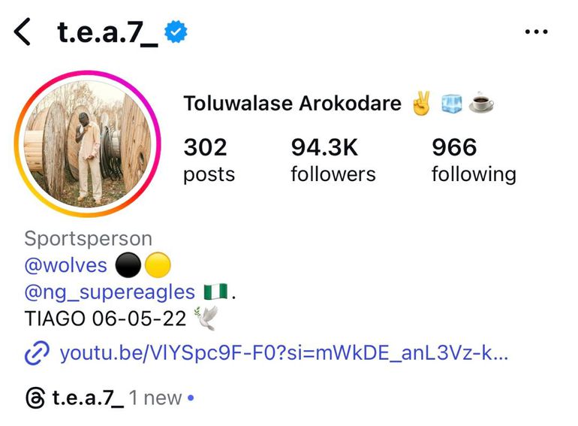
Task: Open the three-dot options menu
Action: point(537,32)
